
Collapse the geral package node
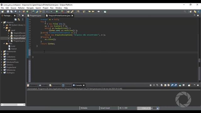(6, 30)
